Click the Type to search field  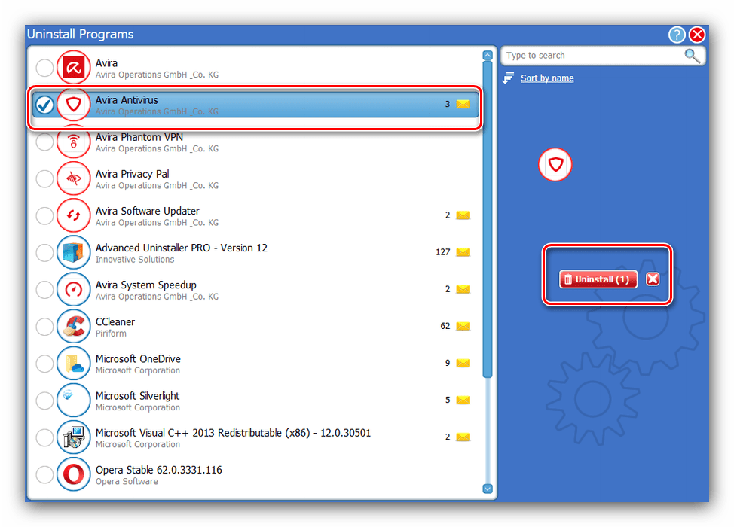pyautogui.click(x=592, y=56)
